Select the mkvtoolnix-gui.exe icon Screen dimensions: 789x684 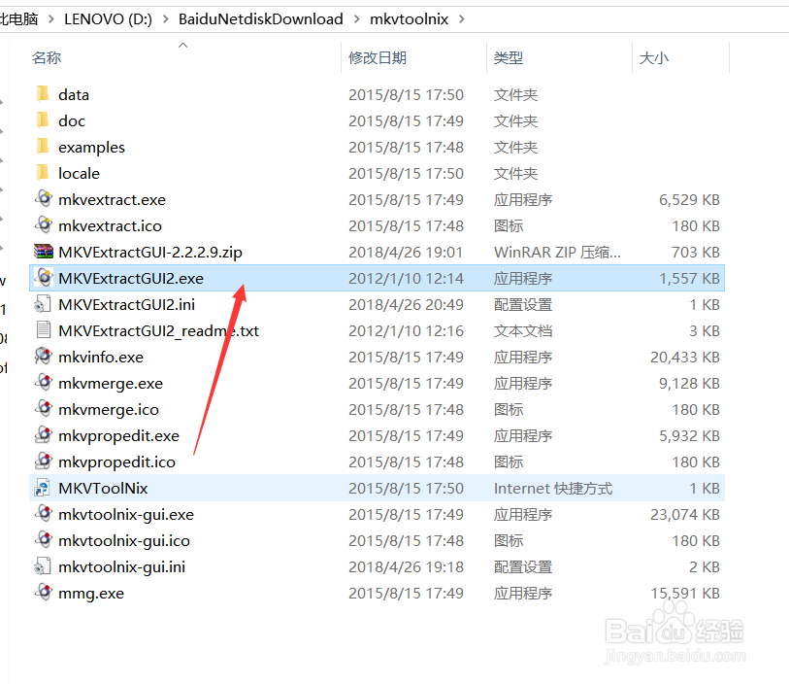point(44,514)
